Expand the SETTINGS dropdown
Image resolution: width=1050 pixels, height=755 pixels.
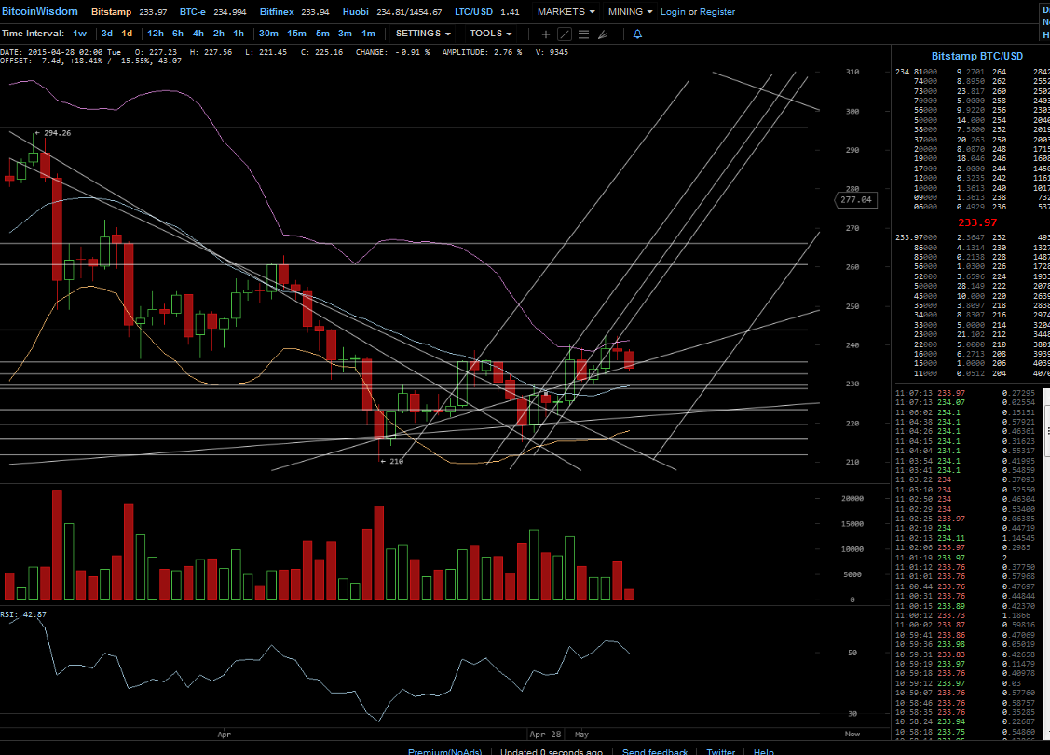point(423,34)
